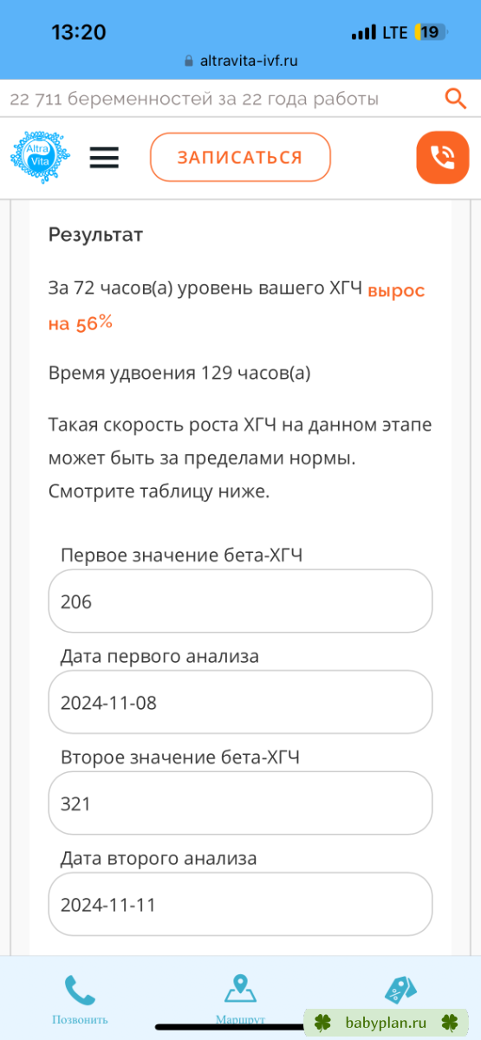Select the first analysis date field

click(240, 702)
